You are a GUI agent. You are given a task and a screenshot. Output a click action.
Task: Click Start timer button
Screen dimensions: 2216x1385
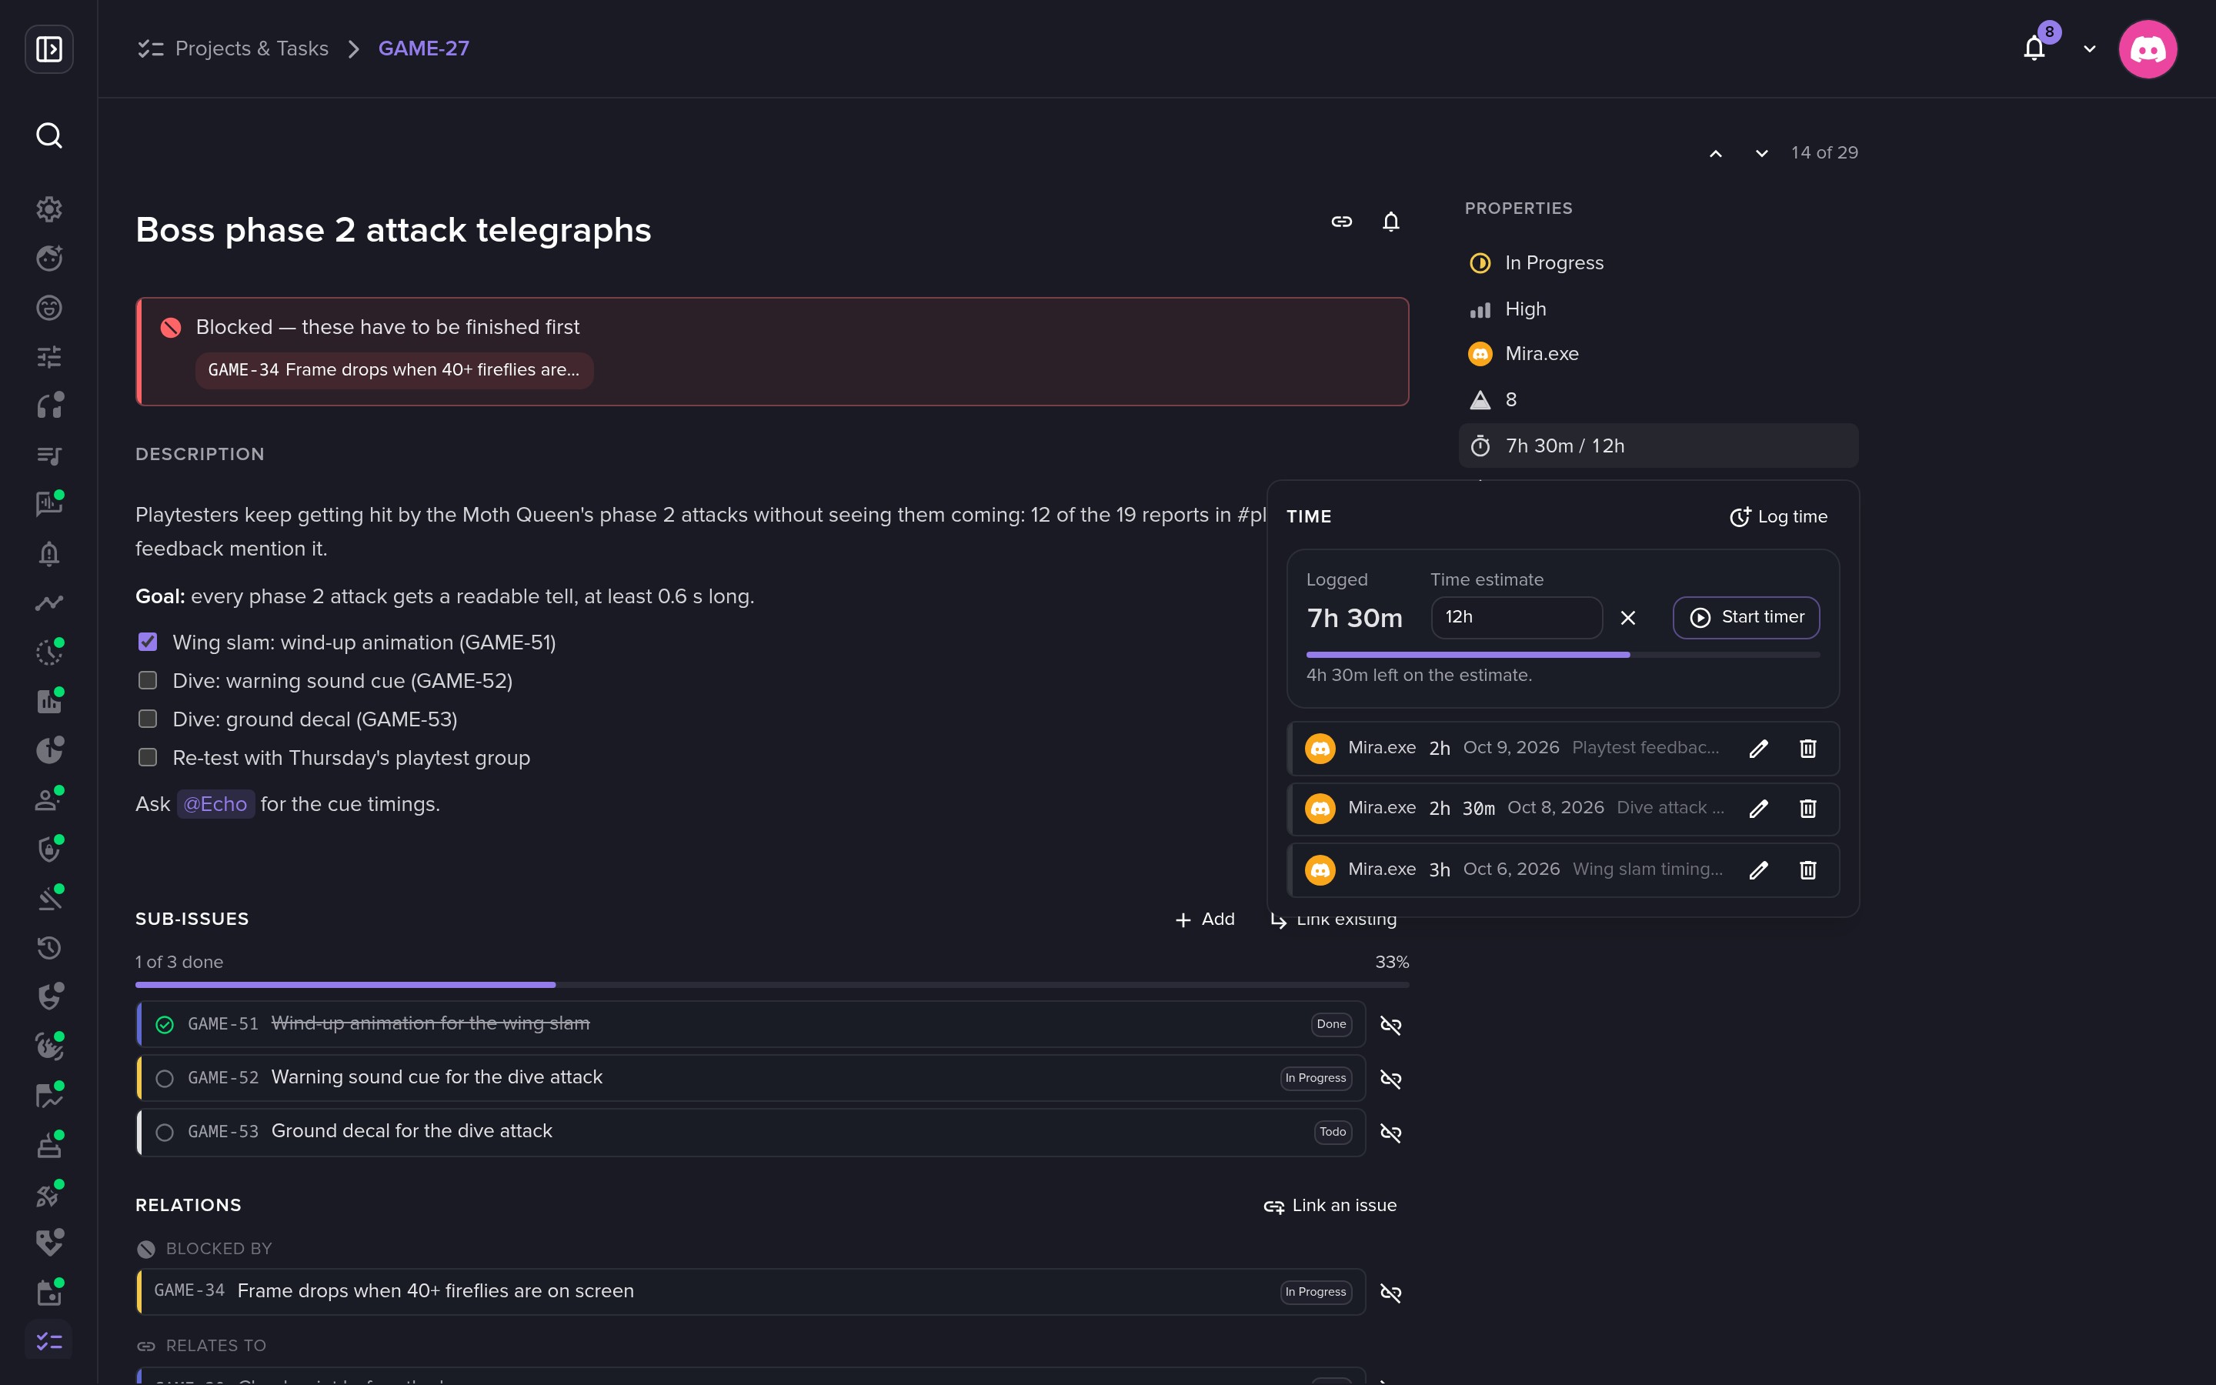point(1746,617)
